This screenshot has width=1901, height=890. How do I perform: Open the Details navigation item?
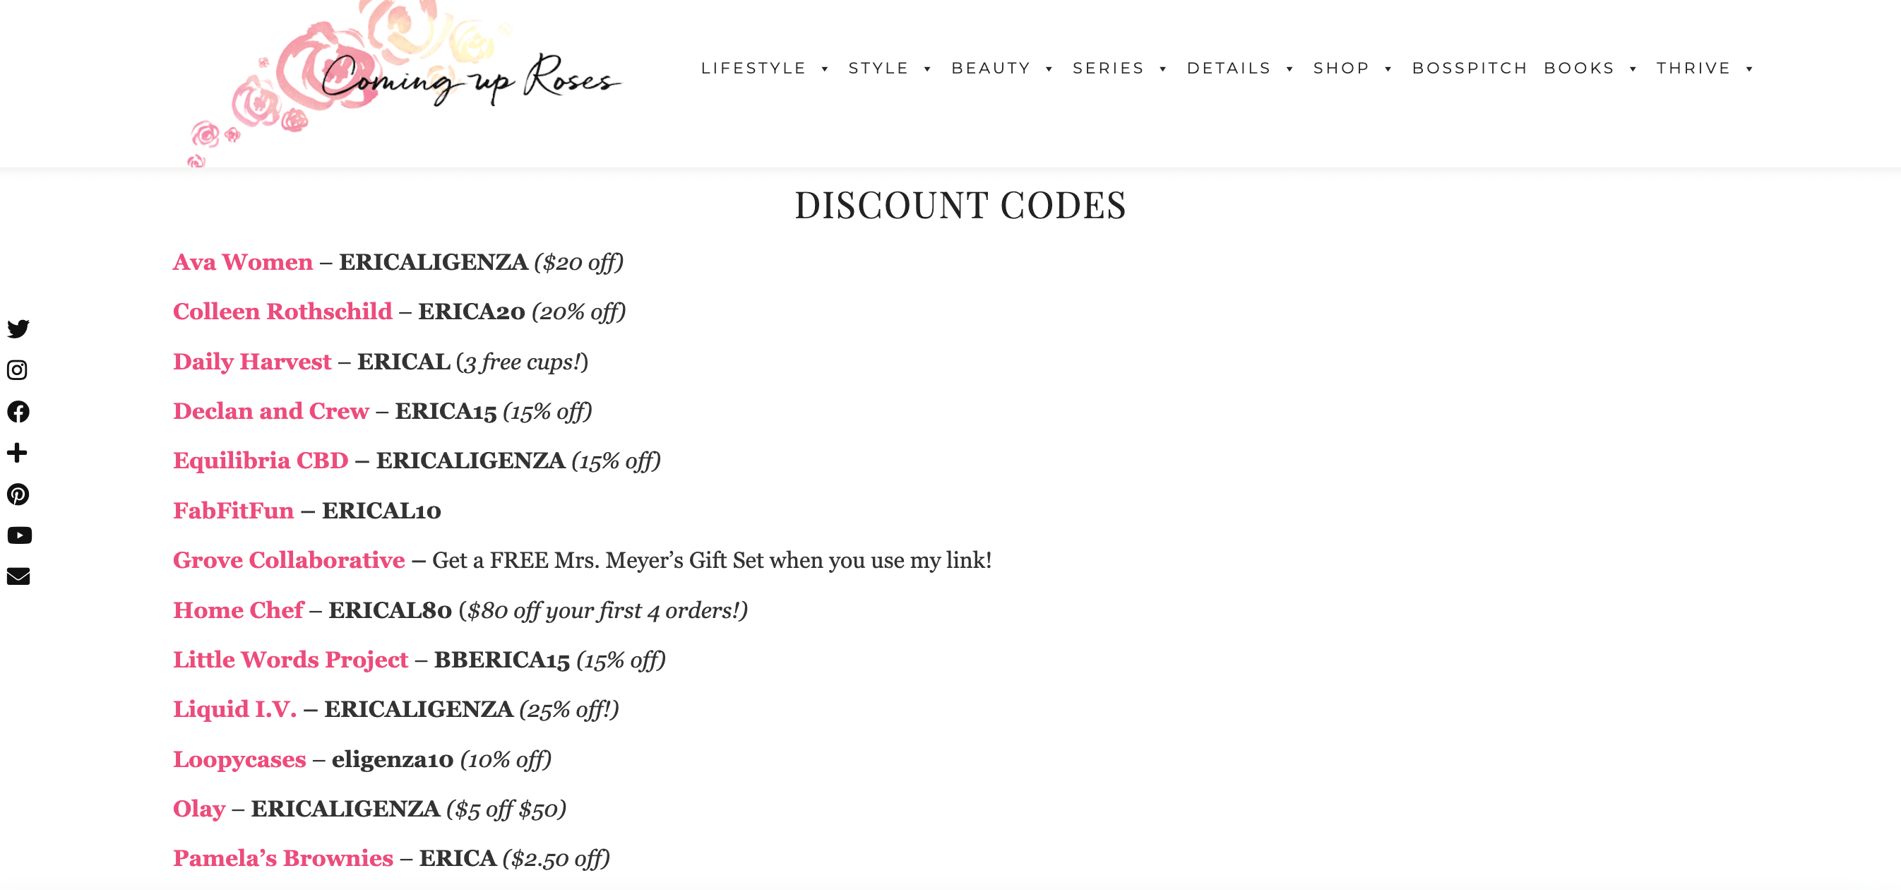tap(1229, 68)
